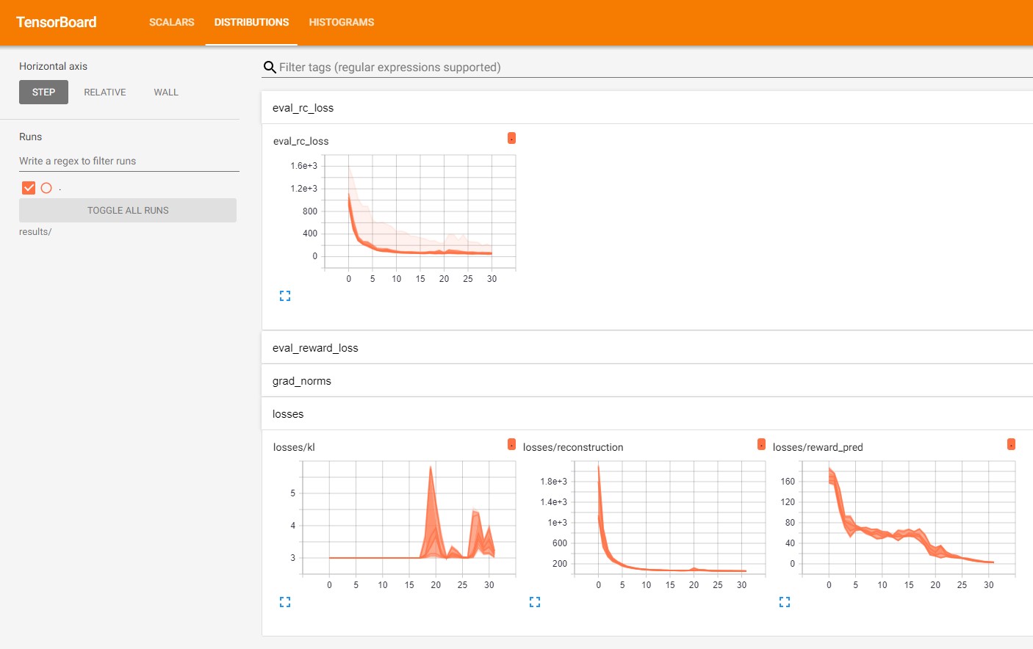Select the '.' run radio button
The width and height of the screenshot is (1033, 649).
tap(46, 188)
